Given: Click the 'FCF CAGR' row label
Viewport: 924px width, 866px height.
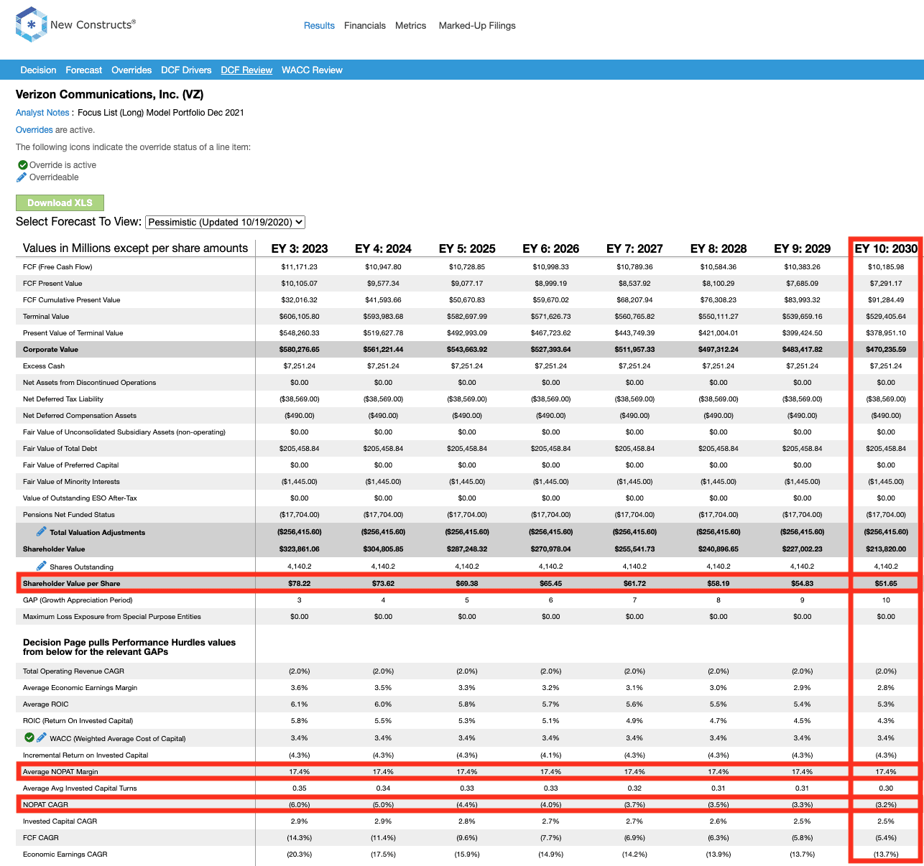Looking at the screenshot, I should tap(41, 837).
